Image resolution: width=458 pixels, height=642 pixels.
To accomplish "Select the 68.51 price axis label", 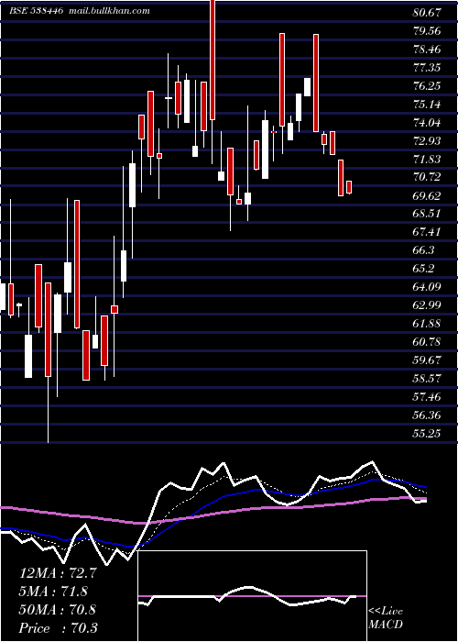I will (x=427, y=214).
